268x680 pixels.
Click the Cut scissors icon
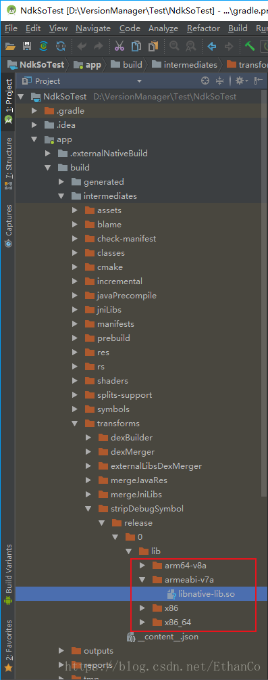[x=120, y=46]
